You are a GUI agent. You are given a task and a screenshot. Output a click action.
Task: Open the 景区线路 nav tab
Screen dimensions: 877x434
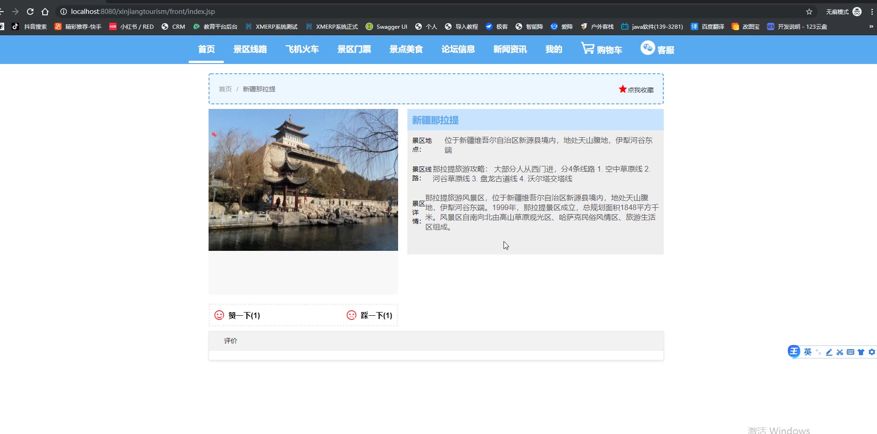click(x=250, y=49)
